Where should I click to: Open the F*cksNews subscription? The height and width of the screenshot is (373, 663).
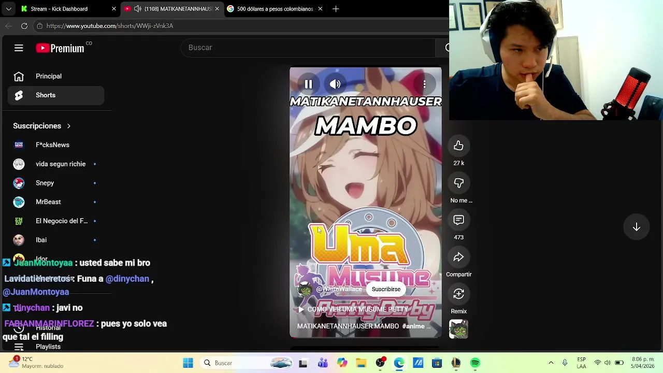(x=56, y=145)
